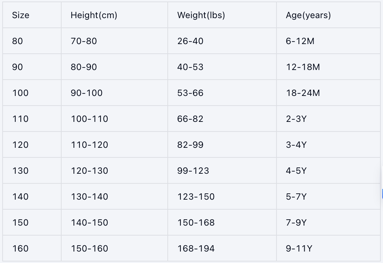Select the 123-150 weight cell

pos(196,197)
